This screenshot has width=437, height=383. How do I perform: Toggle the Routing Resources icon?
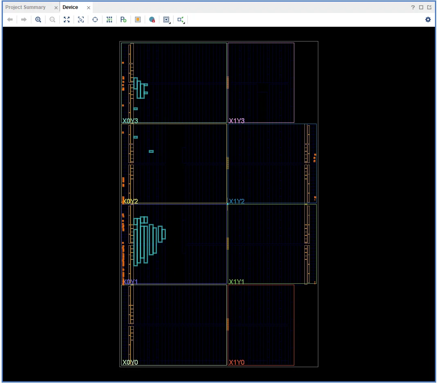click(109, 20)
